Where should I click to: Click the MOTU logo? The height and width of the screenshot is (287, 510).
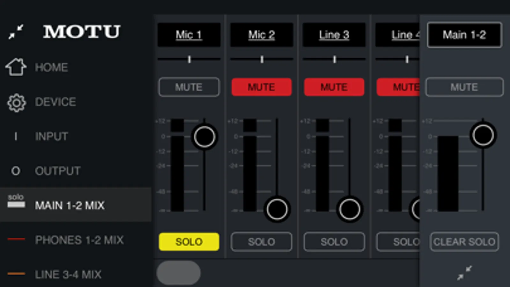(x=82, y=32)
